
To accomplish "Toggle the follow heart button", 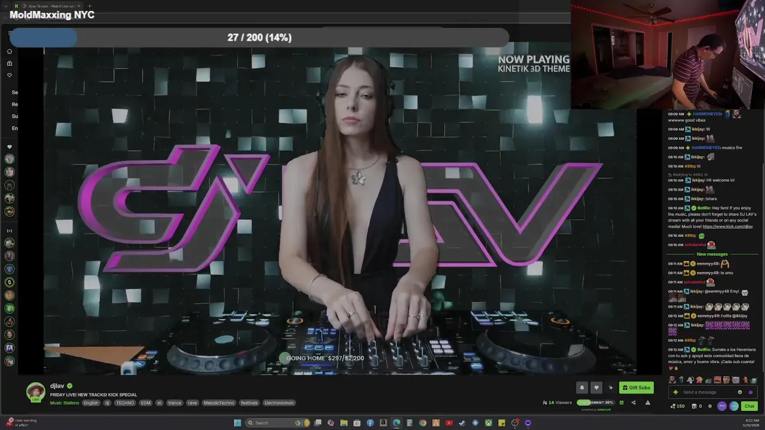I will [x=596, y=388].
